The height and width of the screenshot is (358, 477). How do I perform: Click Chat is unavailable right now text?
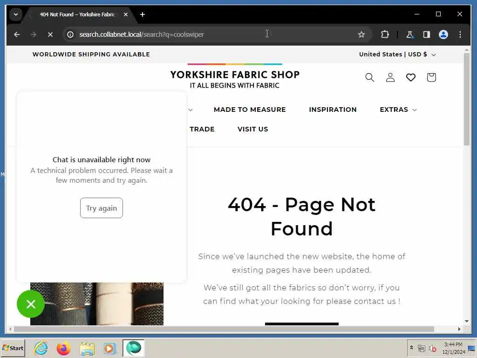pyautogui.click(x=101, y=159)
